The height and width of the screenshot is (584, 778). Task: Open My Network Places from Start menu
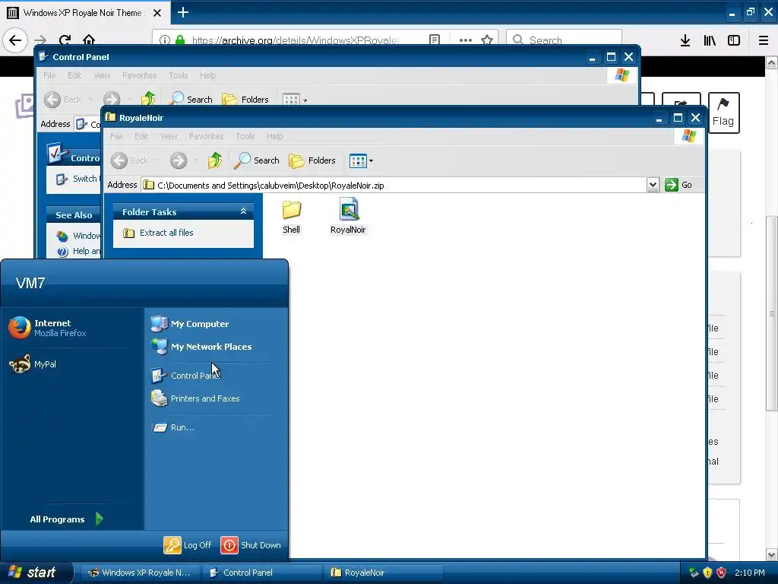201,347
